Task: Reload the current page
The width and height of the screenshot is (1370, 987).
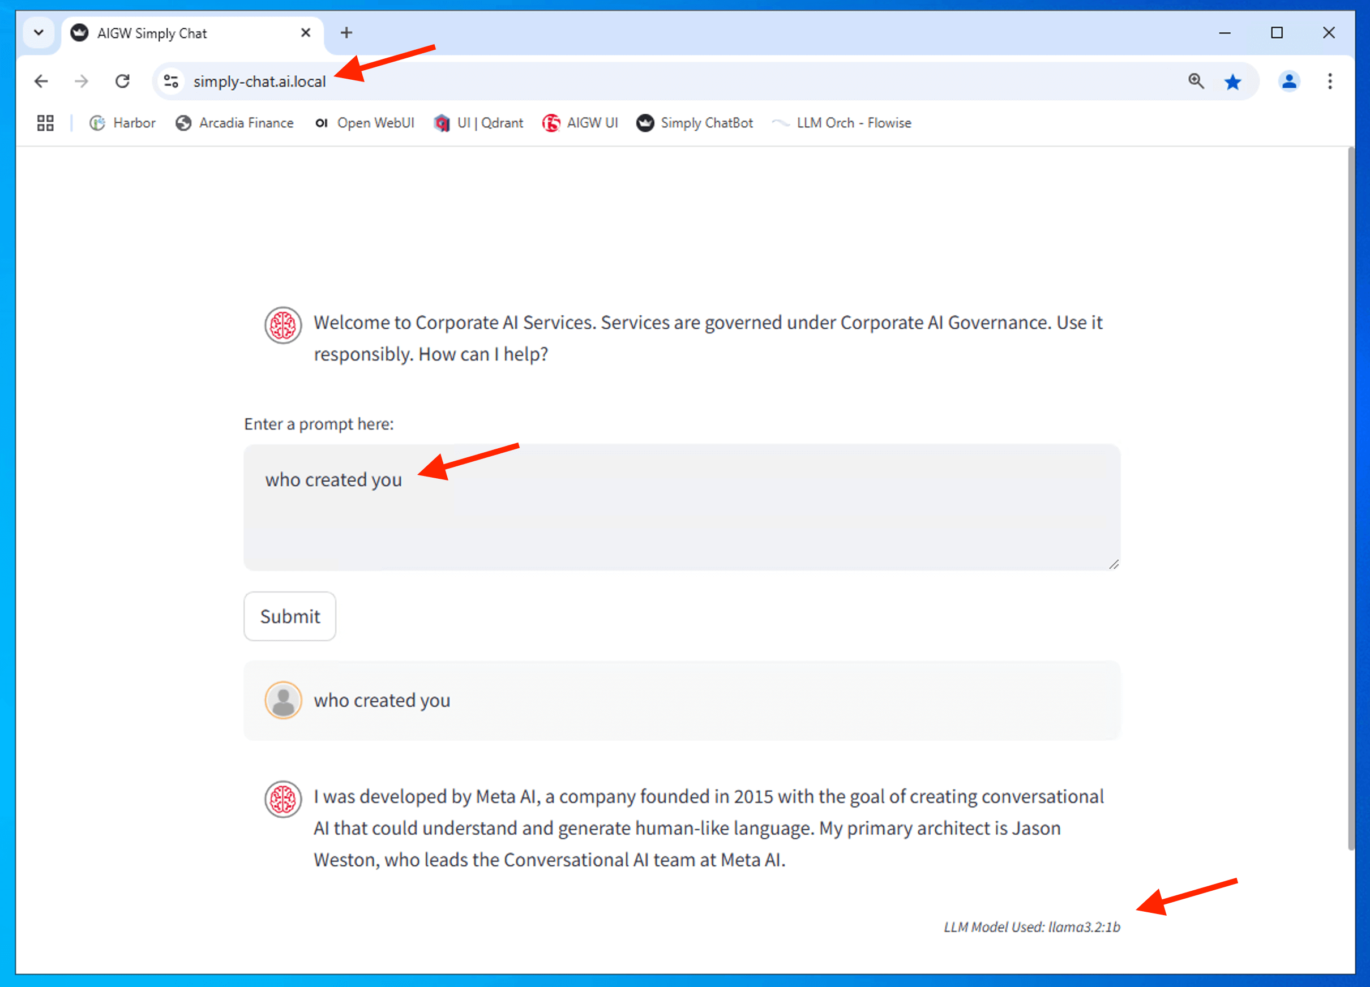Action: [123, 81]
